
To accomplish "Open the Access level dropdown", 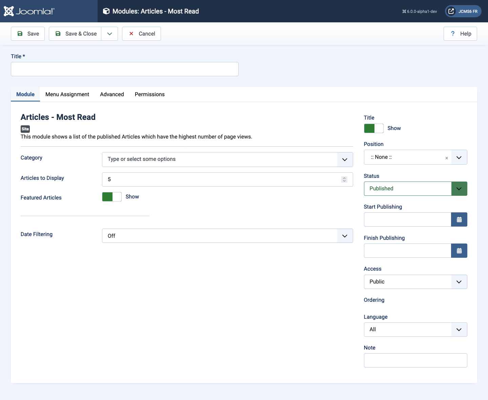I will (x=415, y=282).
